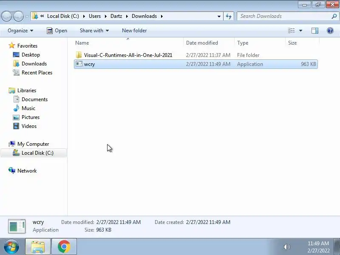Click the Music note icon
340x255 pixels.
16,108
